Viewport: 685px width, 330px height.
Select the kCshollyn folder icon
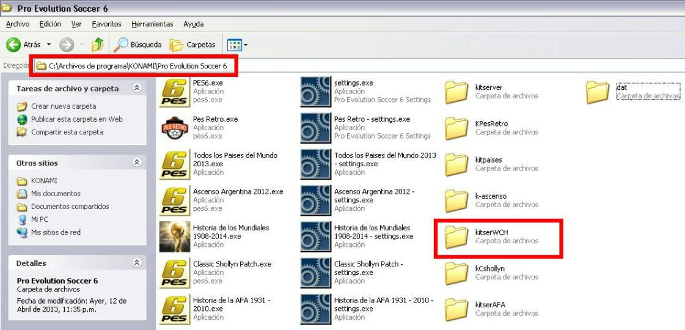point(456,273)
